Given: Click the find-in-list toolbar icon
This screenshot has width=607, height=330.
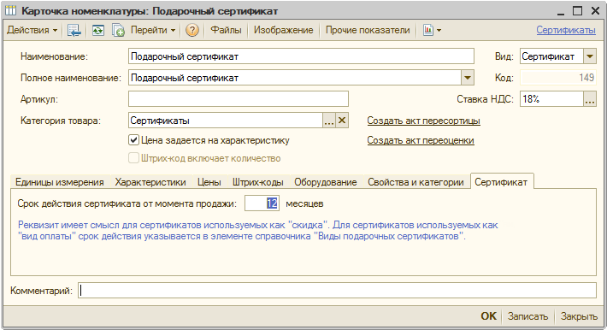Looking at the screenshot, I should [74, 30].
